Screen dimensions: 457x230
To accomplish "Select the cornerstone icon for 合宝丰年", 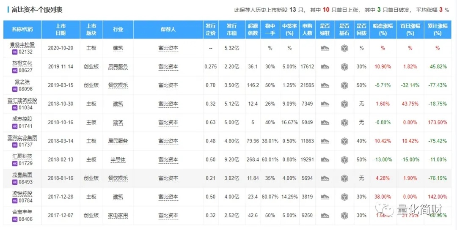I will (x=344, y=215).
